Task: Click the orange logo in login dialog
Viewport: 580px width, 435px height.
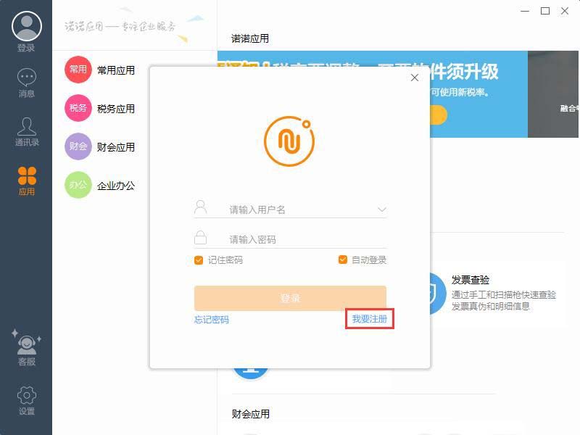Action: click(x=289, y=138)
